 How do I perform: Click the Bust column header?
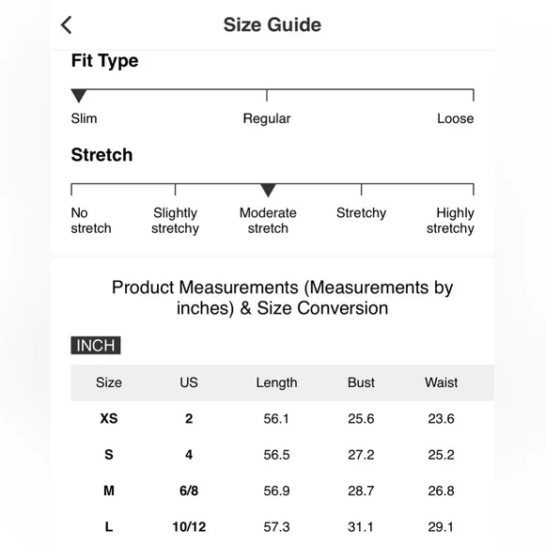[361, 382]
